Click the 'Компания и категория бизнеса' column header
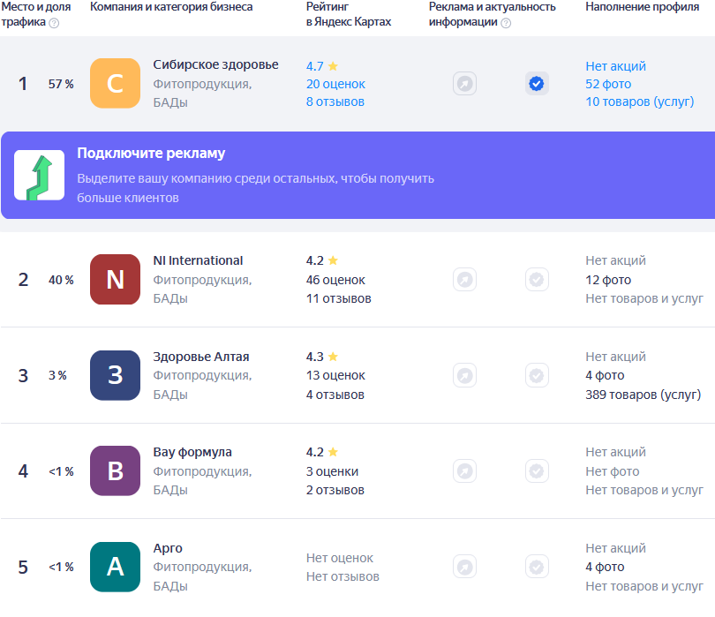715x617 pixels. tap(171, 7)
